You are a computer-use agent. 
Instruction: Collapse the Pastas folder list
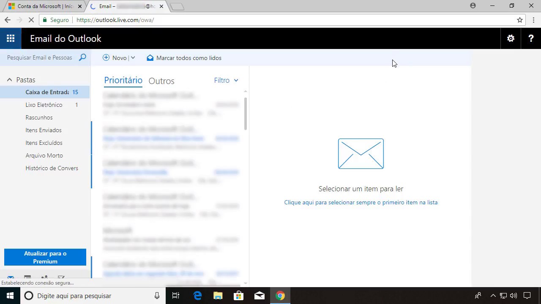9,80
